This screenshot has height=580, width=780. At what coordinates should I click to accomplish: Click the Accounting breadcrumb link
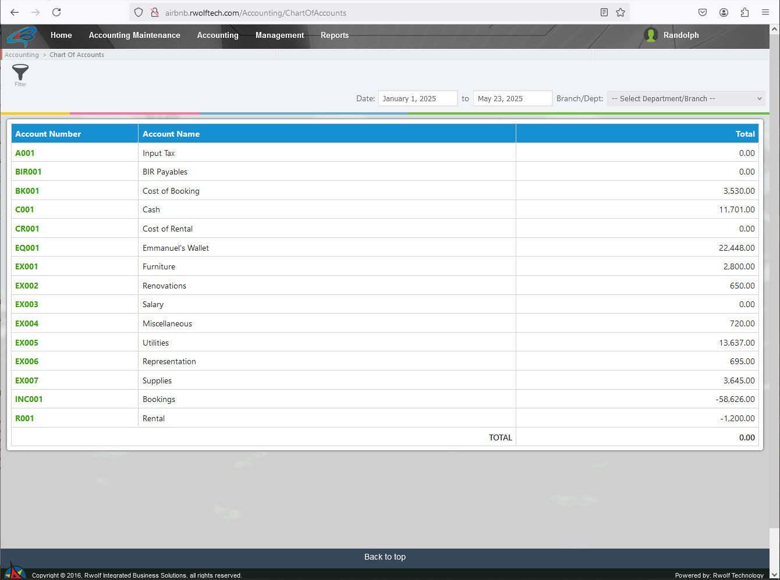pyautogui.click(x=22, y=55)
